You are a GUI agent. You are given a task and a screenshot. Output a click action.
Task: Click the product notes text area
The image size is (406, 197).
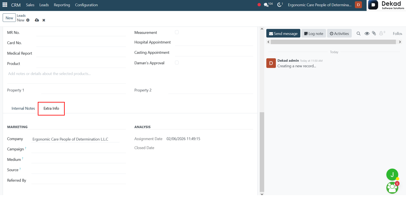67,77
